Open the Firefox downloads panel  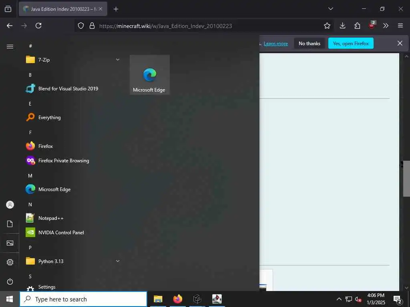tap(343, 26)
